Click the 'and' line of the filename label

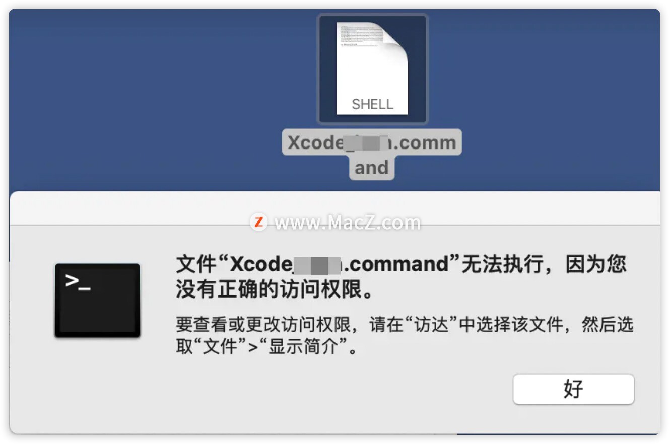[372, 168]
